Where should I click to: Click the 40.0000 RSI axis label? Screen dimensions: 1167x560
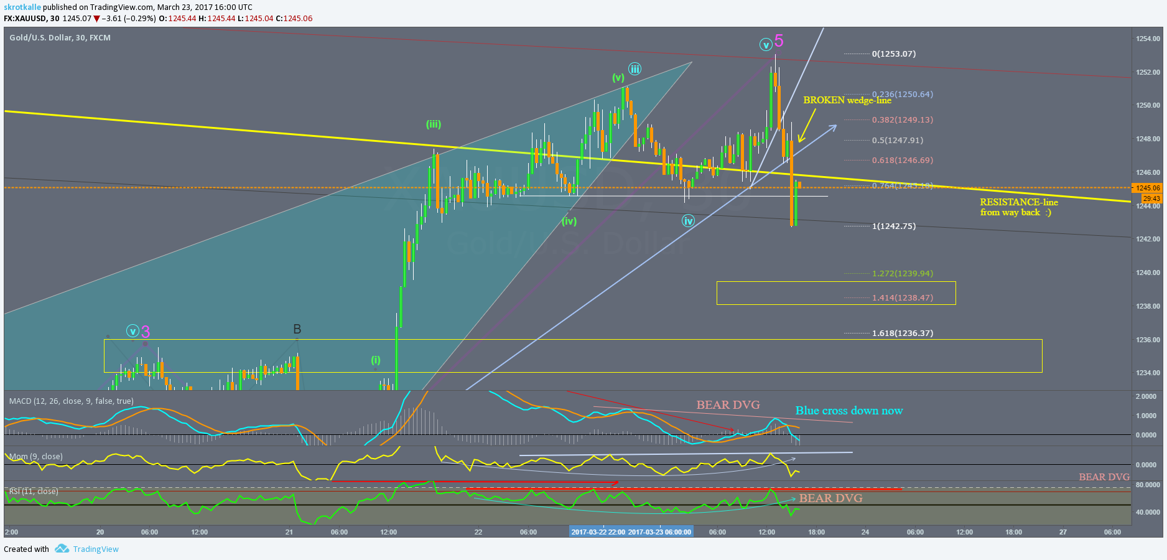click(x=1148, y=512)
